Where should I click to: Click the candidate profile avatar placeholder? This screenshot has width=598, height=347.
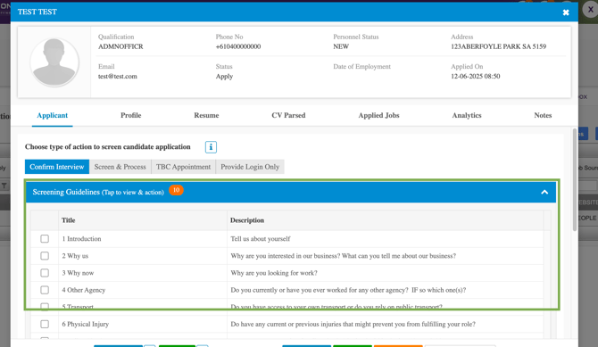point(54,62)
